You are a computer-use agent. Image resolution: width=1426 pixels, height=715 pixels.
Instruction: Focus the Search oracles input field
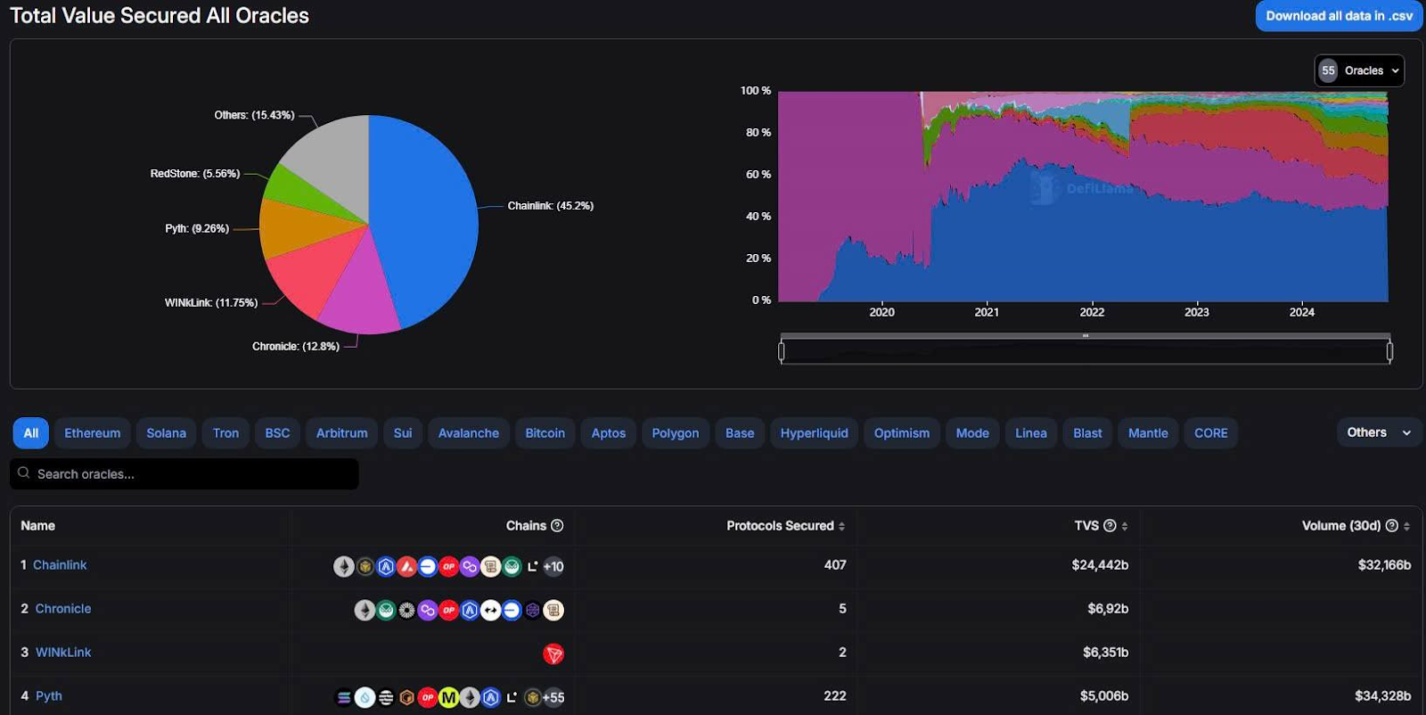(184, 474)
